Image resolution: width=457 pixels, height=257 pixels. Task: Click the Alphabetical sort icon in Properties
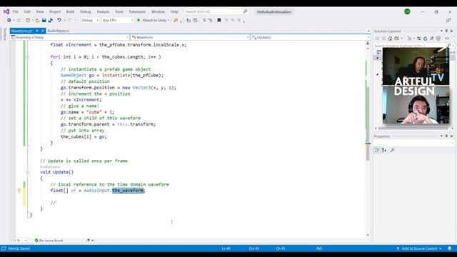384,150
